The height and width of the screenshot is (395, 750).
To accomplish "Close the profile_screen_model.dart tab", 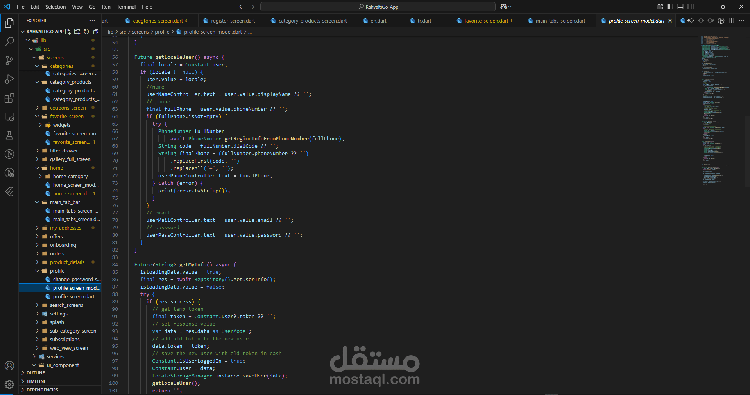I will [670, 21].
